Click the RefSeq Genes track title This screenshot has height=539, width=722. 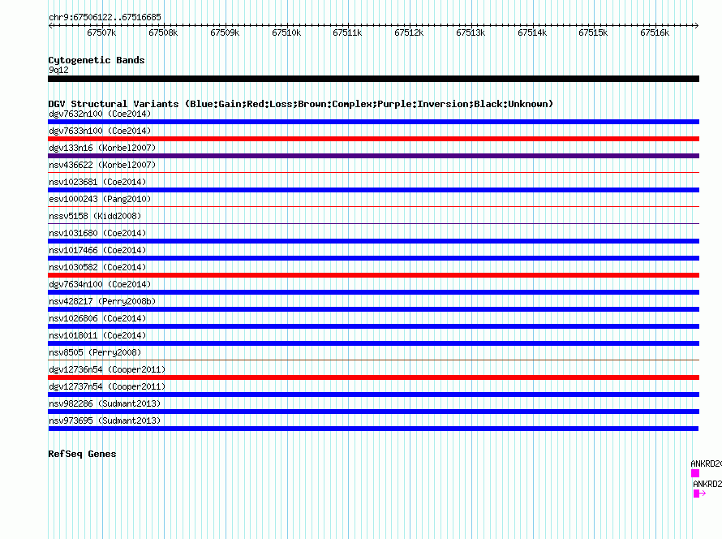(x=82, y=454)
